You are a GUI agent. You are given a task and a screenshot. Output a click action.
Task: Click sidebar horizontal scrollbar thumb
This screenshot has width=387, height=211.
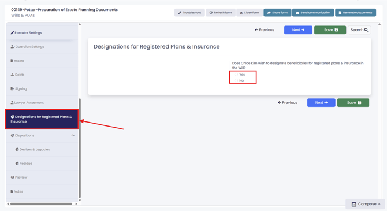(41, 204)
